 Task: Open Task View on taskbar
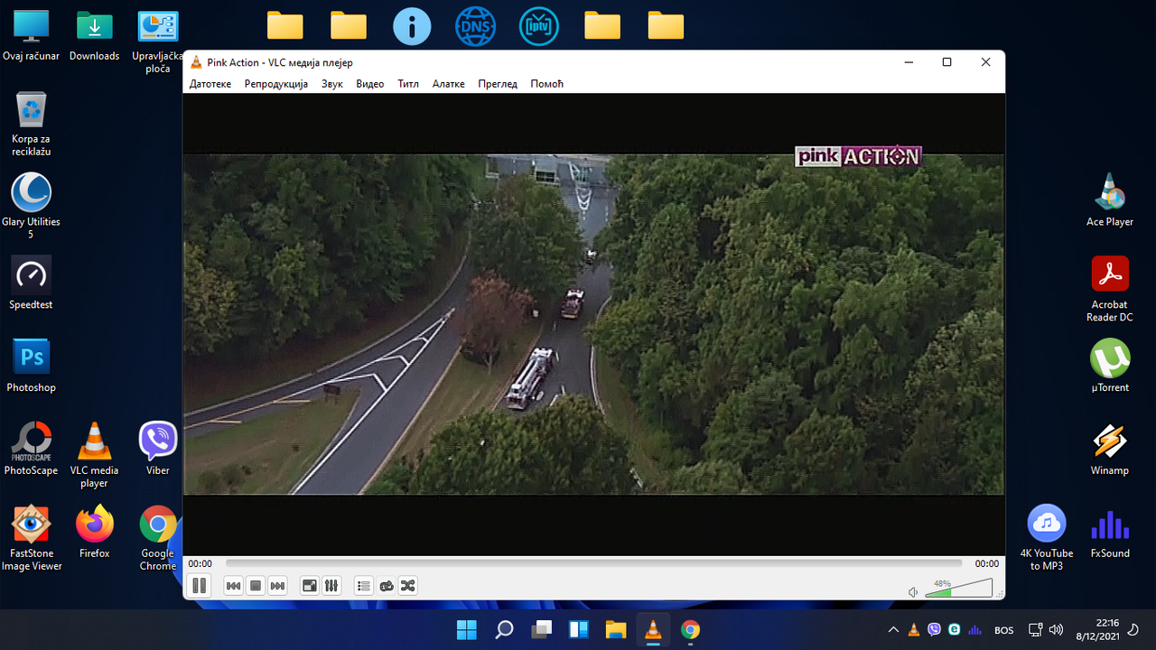pos(541,630)
